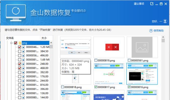Click file icon of 136.00 row
Screen dimensions: 170x100
tap(23, 93)
